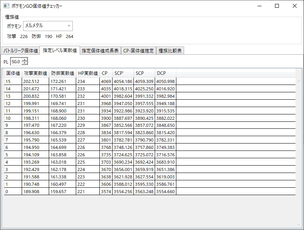Click defense value 168.900
This screenshot has width=304, height=230.
coord(62,111)
